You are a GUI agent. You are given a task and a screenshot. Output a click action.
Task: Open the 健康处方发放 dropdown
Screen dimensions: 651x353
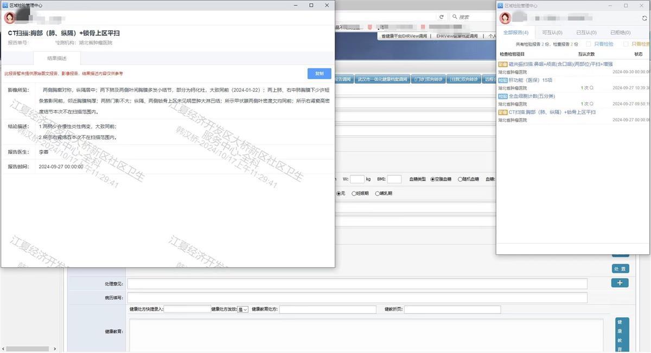click(x=242, y=309)
